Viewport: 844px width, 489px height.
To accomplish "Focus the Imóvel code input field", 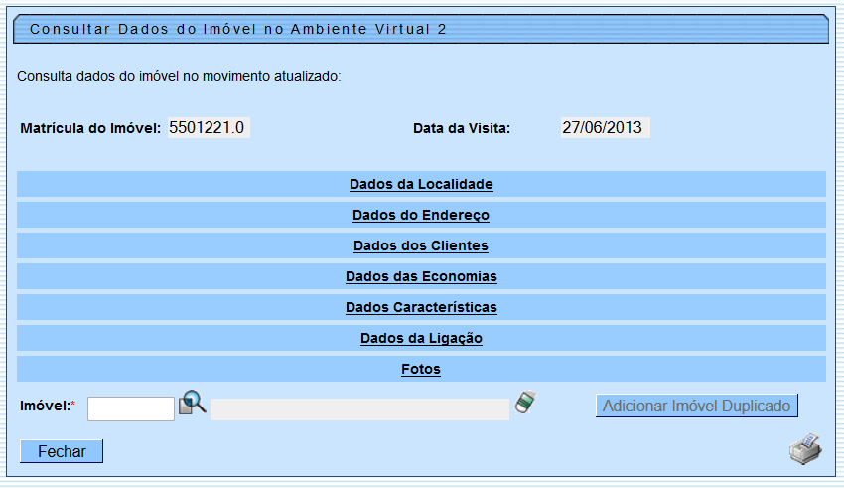I will (x=131, y=408).
